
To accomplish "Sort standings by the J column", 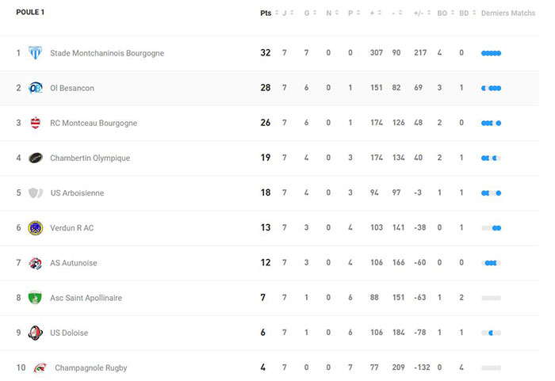I will [x=288, y=13].
